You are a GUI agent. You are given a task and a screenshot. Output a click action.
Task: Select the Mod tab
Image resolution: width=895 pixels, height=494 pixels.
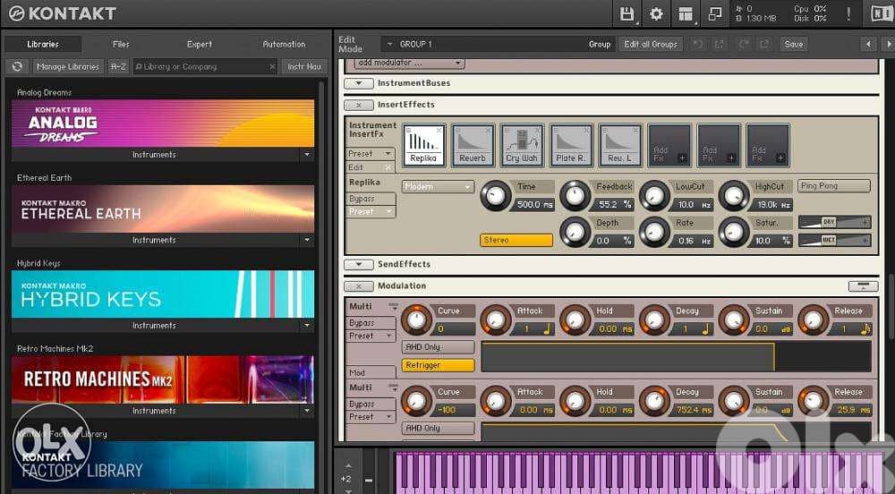click(x=371, y=372)
